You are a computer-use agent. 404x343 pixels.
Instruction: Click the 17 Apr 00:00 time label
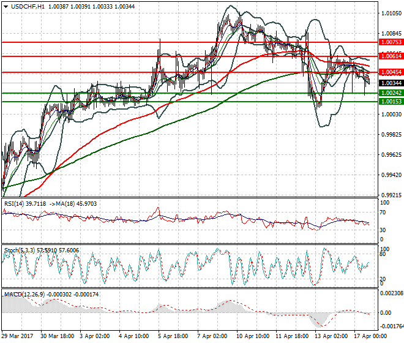click(370, 336)
